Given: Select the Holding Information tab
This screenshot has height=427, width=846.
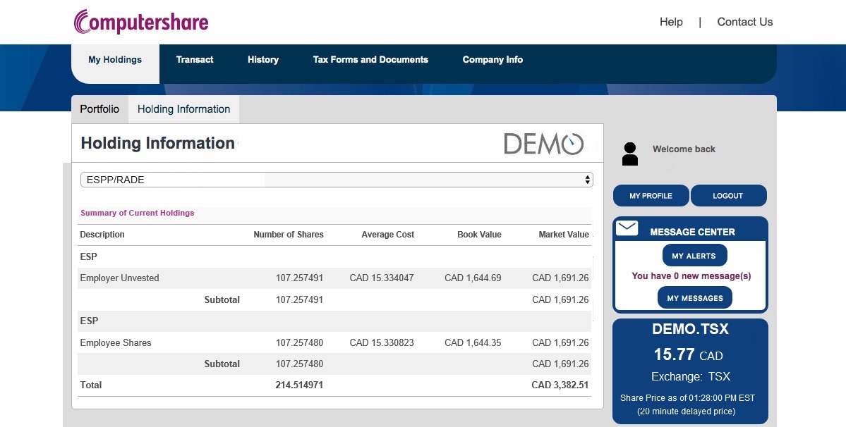Looking at the screenshot, I should coord(183,109).
